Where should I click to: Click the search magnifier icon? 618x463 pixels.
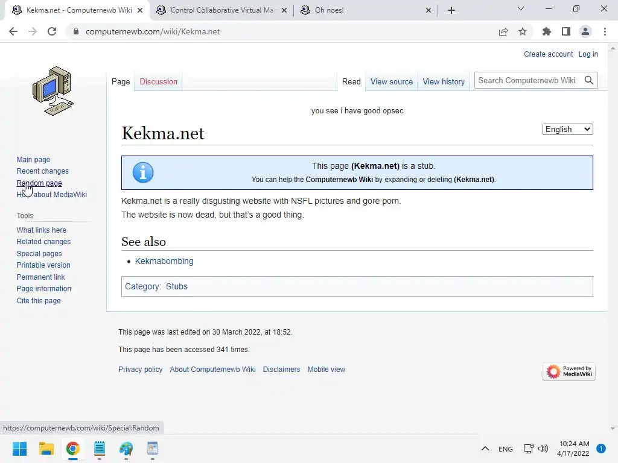[x=589, y=80]
